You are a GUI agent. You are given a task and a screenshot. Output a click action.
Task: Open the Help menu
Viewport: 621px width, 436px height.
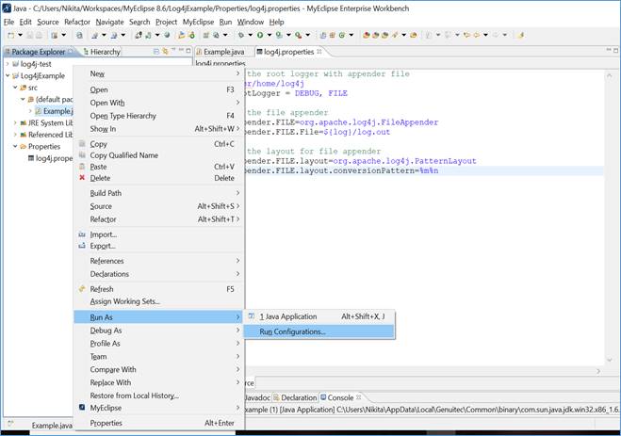(276, 23)
